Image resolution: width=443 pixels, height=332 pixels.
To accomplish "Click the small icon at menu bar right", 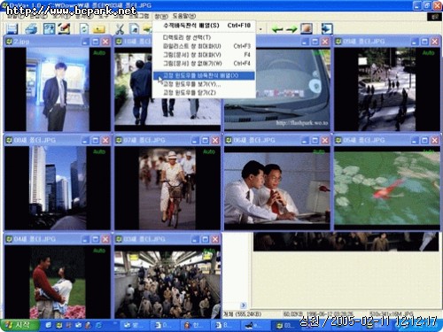I will coord(434,17).
